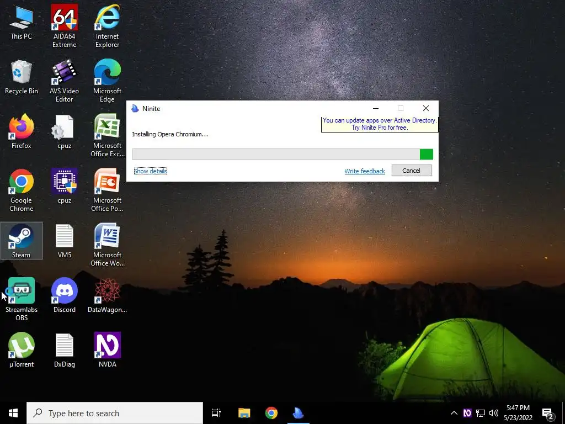Open the taskbar clock and date

click(518, 413)
